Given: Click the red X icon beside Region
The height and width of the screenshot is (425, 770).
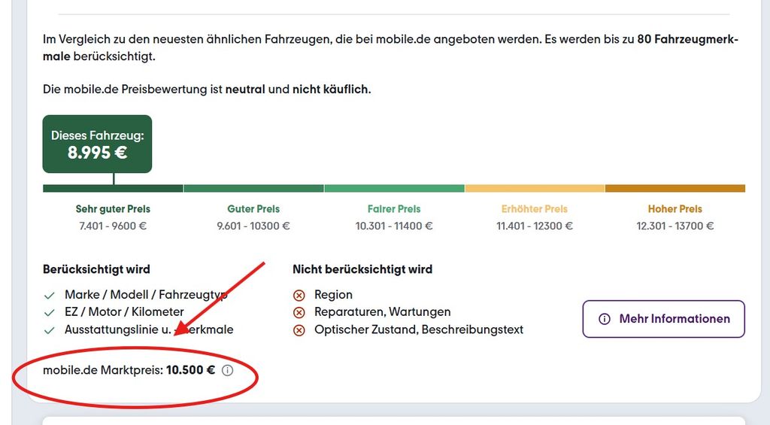Looking at the screenshot, I should point(299,295).
